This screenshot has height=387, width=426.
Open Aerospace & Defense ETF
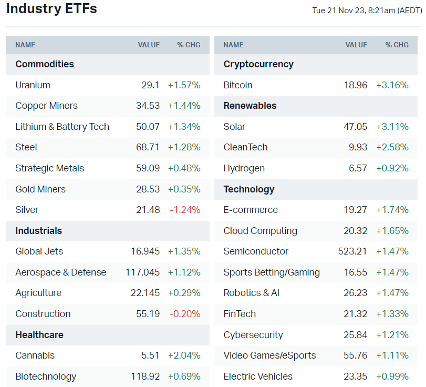(x=60, y=272)
